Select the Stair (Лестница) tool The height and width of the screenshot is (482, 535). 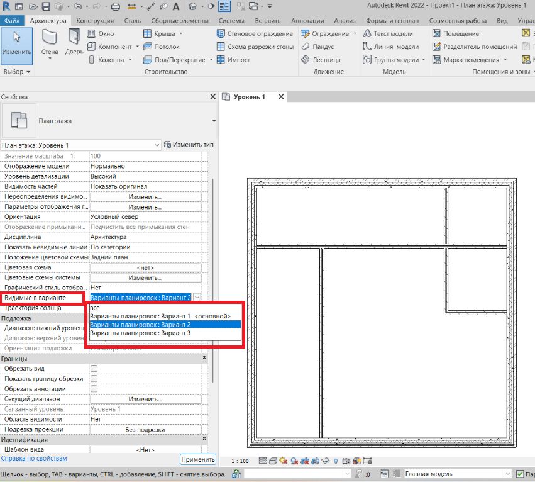pos(321,60)
